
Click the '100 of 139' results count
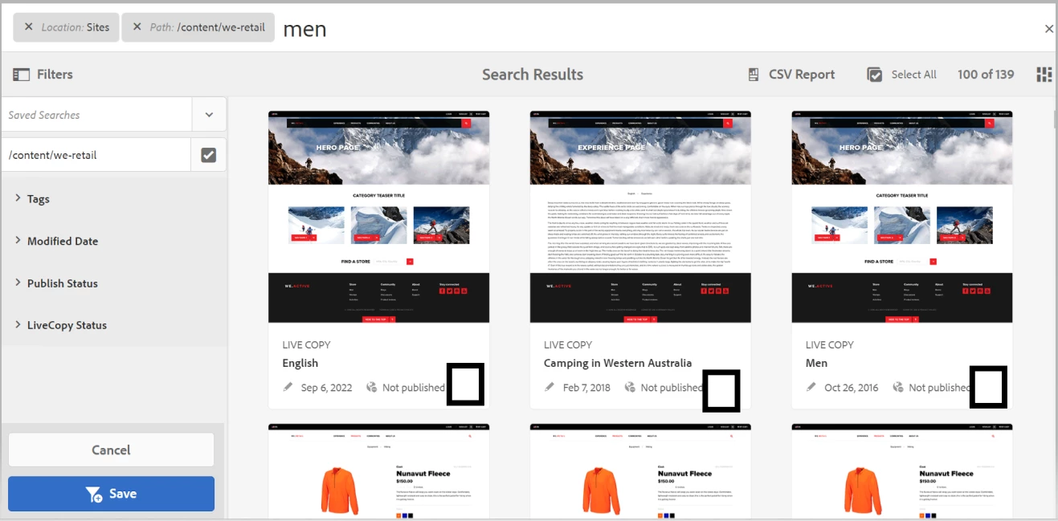pos(986,75)
